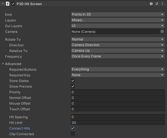Uncheck the Store States checkbox
167x138 pixels.
(73, 81)
